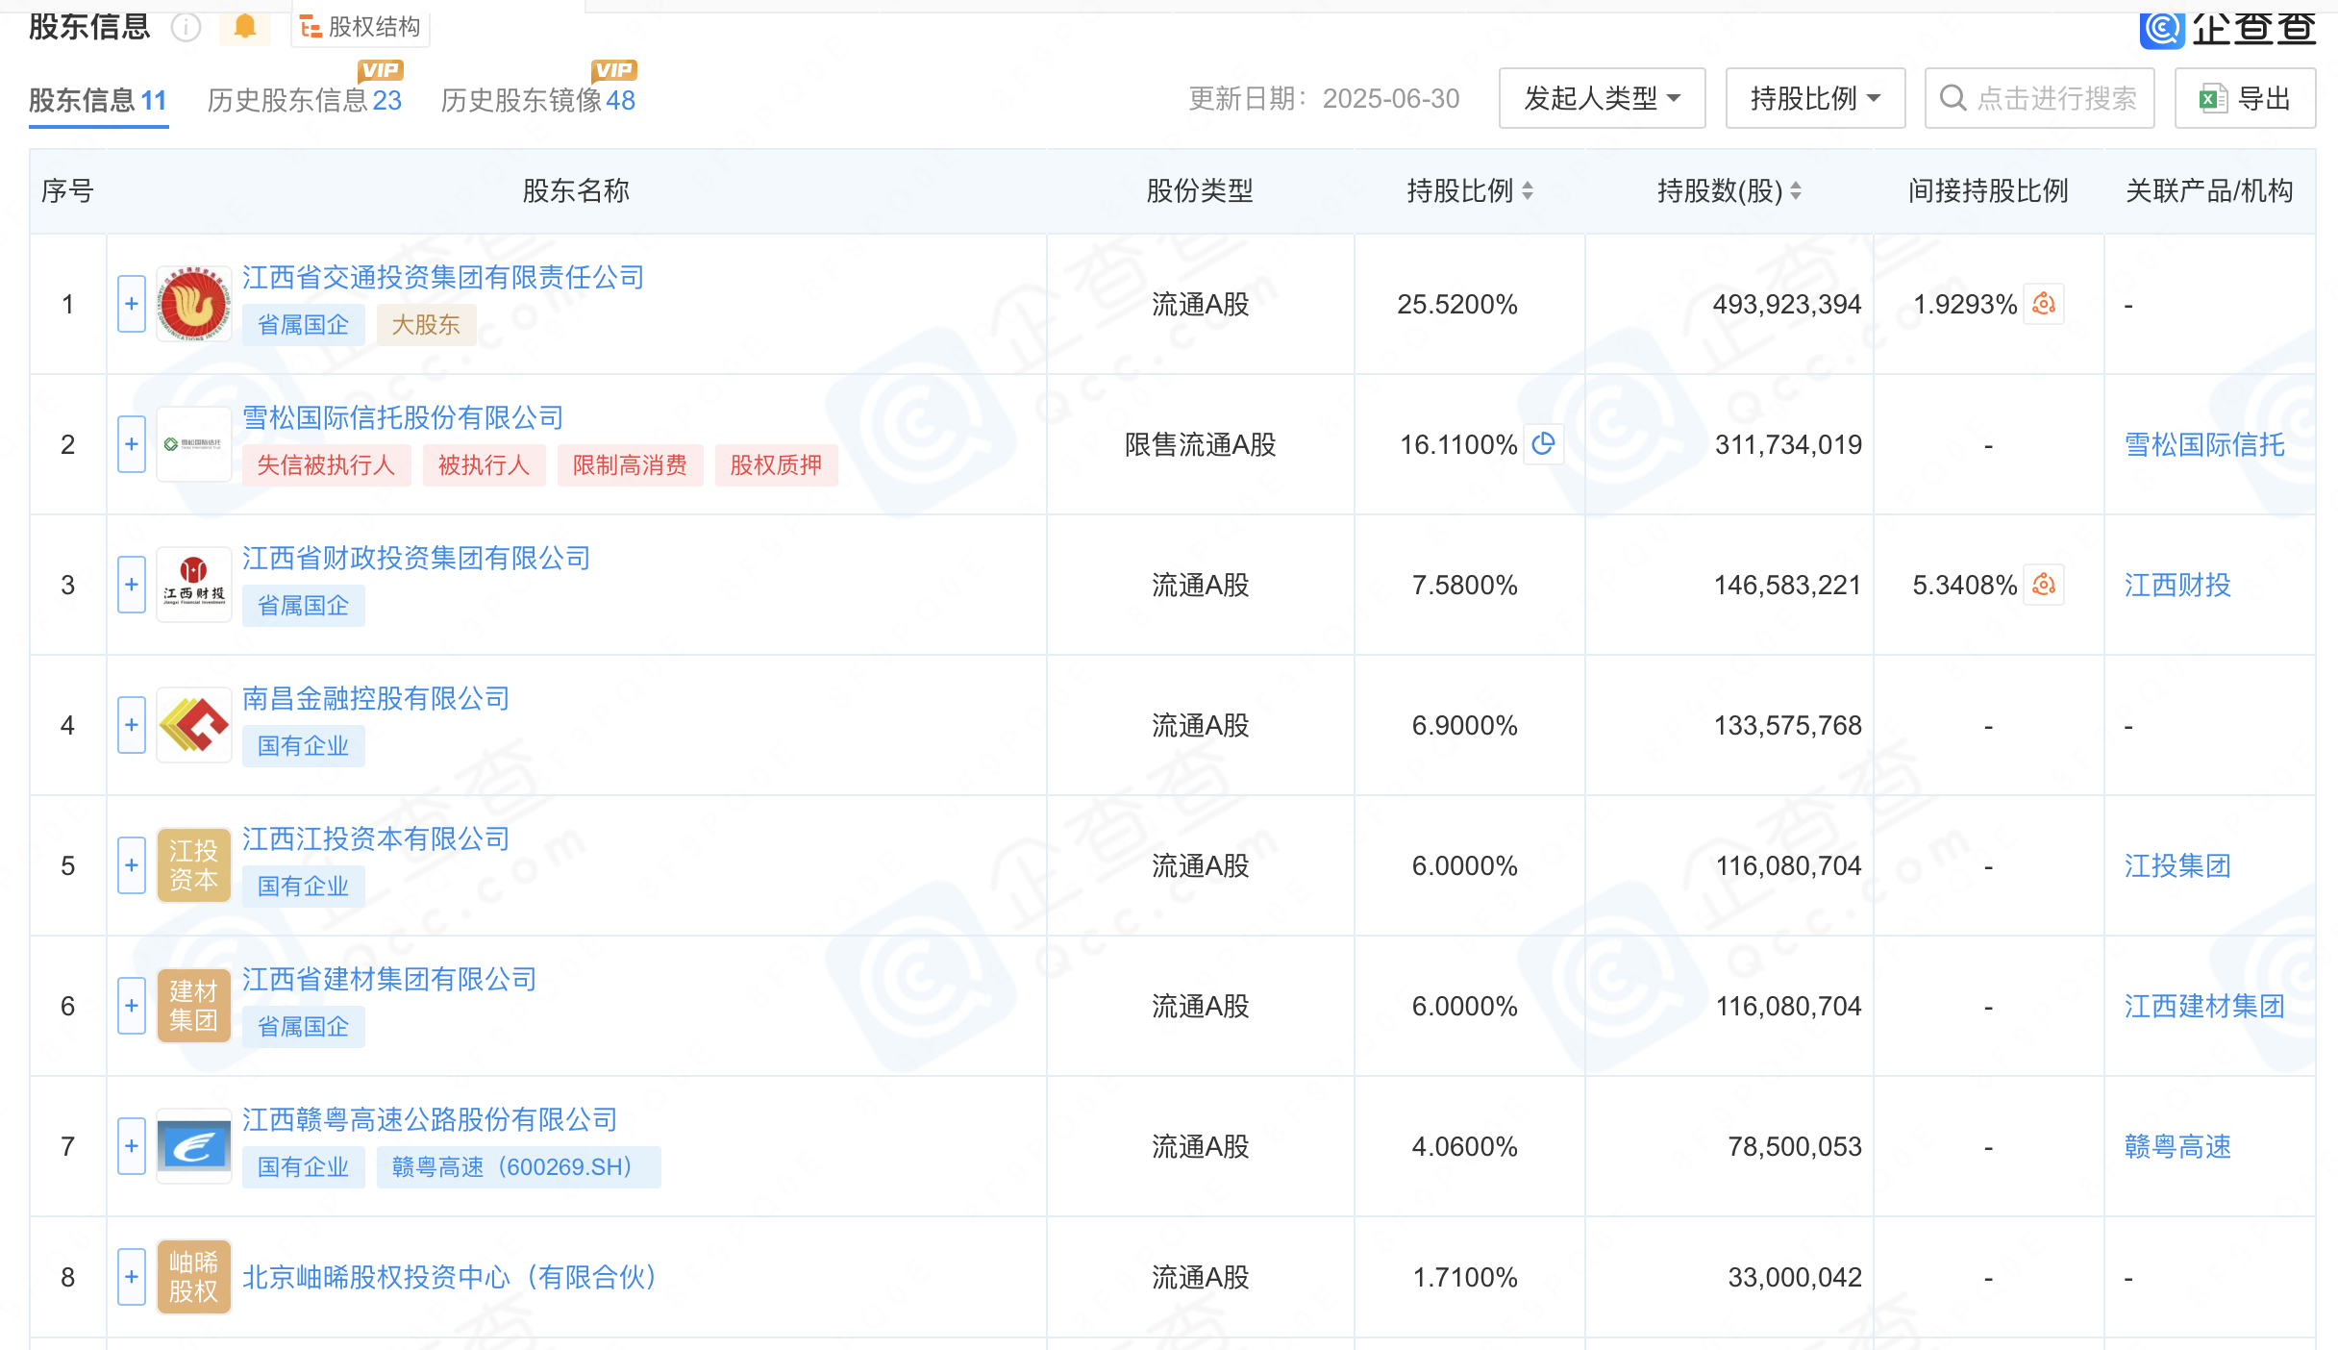Click indirect holding icon beside 5.3408%
Image resolution: width=2338 pixels, height=1350 pixels.
click(2044, 585)
